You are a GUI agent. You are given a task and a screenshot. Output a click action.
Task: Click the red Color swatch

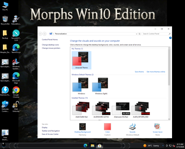point(107,126)
